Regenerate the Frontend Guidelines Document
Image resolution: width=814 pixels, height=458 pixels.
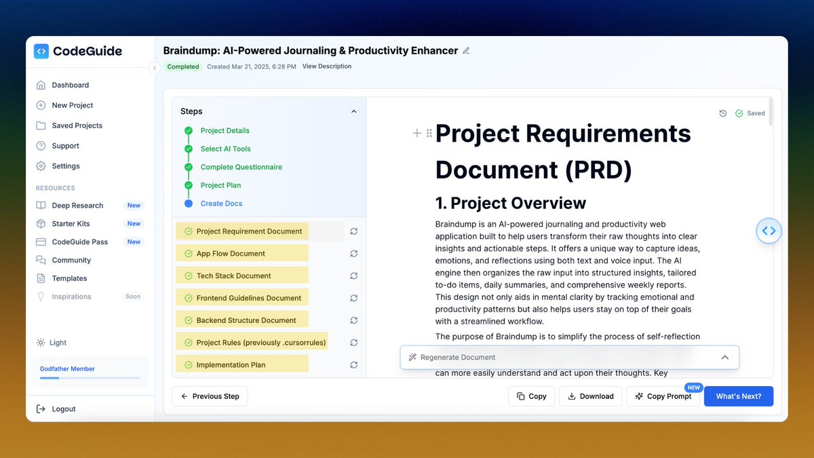[x=354, y=298]
